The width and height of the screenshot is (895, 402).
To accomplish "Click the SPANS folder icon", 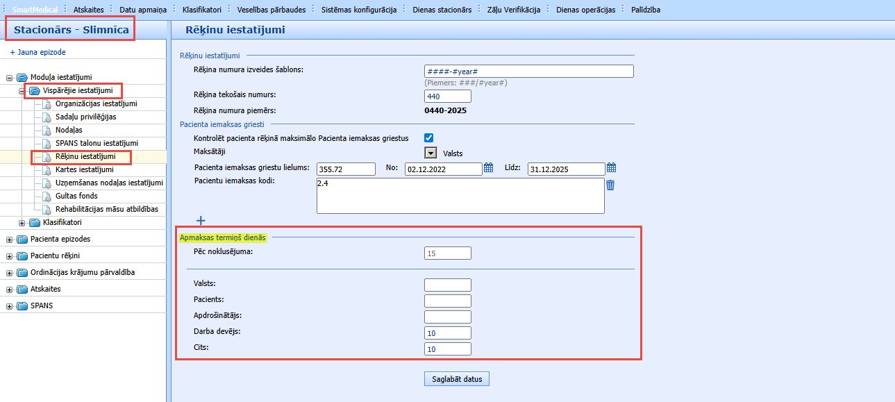I will 22,306.
